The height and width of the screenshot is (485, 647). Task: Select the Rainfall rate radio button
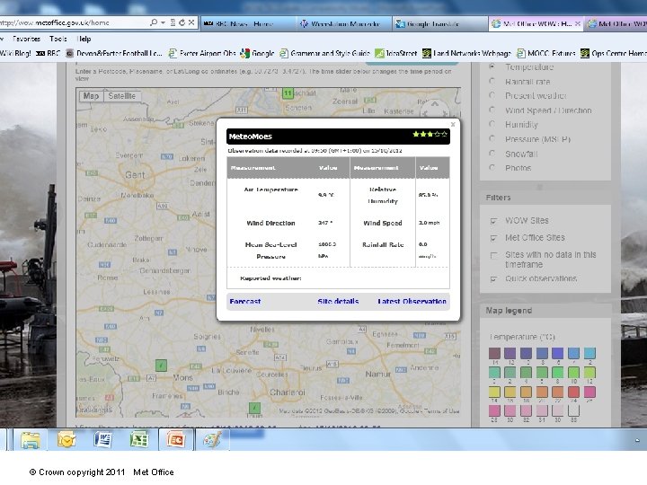(x=492, y=81)
